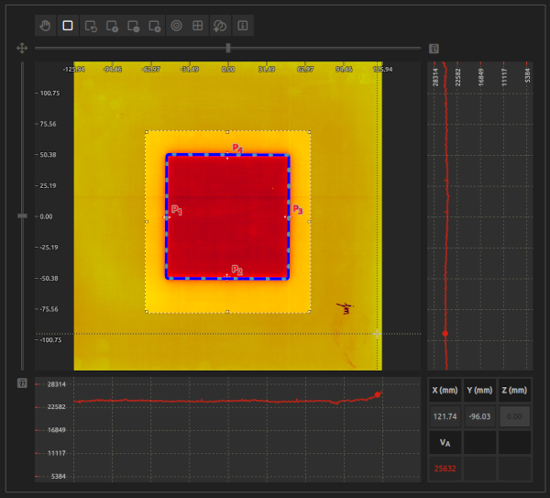This screenshot has width=550, height=498.
Task: Click the bottom-left handle of the dashed ROI
Action: pos(147,312)
